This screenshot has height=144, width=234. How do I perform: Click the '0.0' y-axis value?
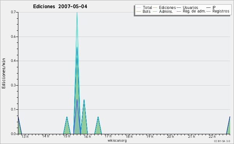(13, 134)
